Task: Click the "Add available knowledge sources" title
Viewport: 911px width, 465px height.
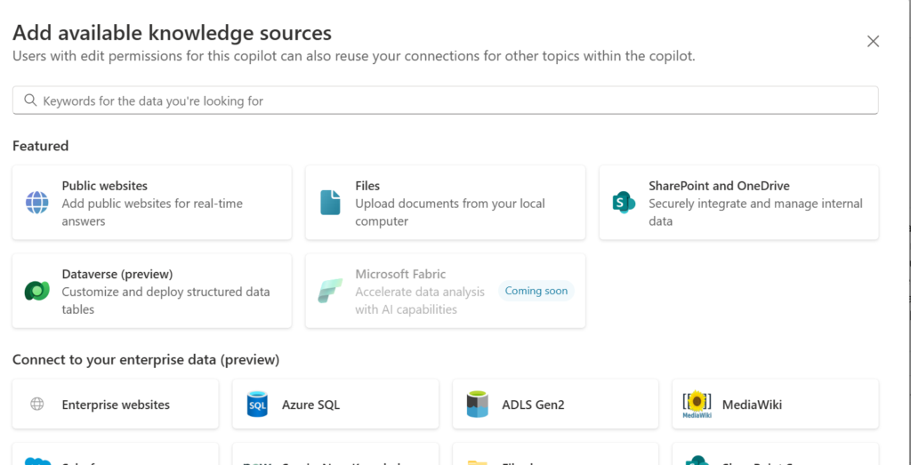Action: [172, 33]
